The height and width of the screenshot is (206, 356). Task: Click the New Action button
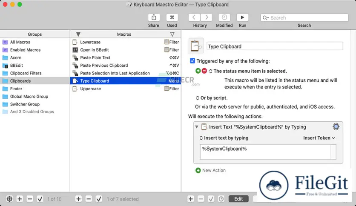coord(210,170)
